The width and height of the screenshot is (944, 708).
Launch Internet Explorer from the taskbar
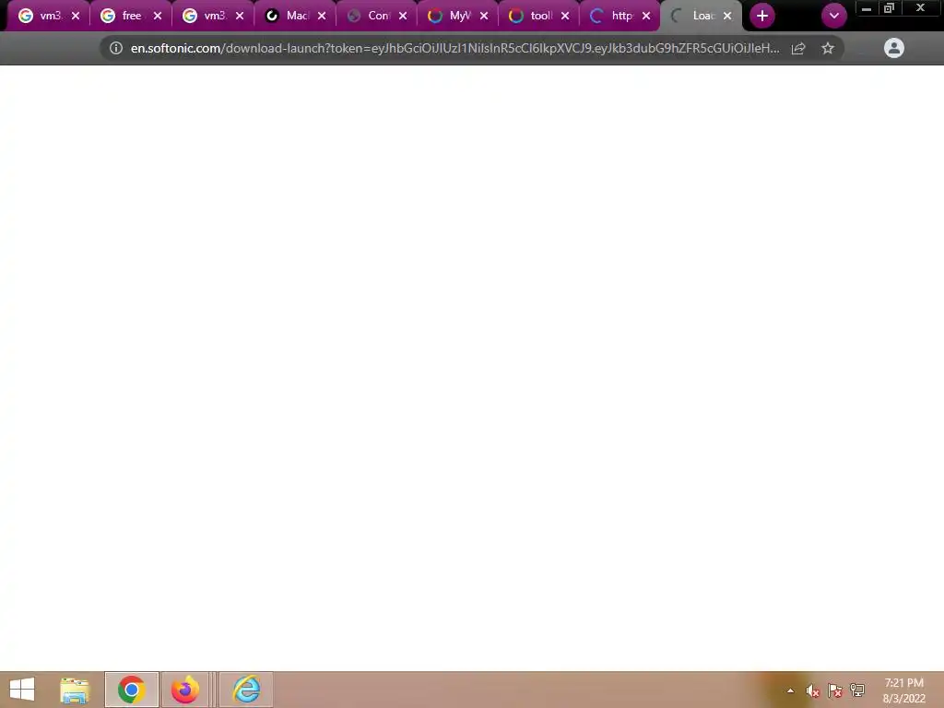pyautogui.click(x=246, y=690)
